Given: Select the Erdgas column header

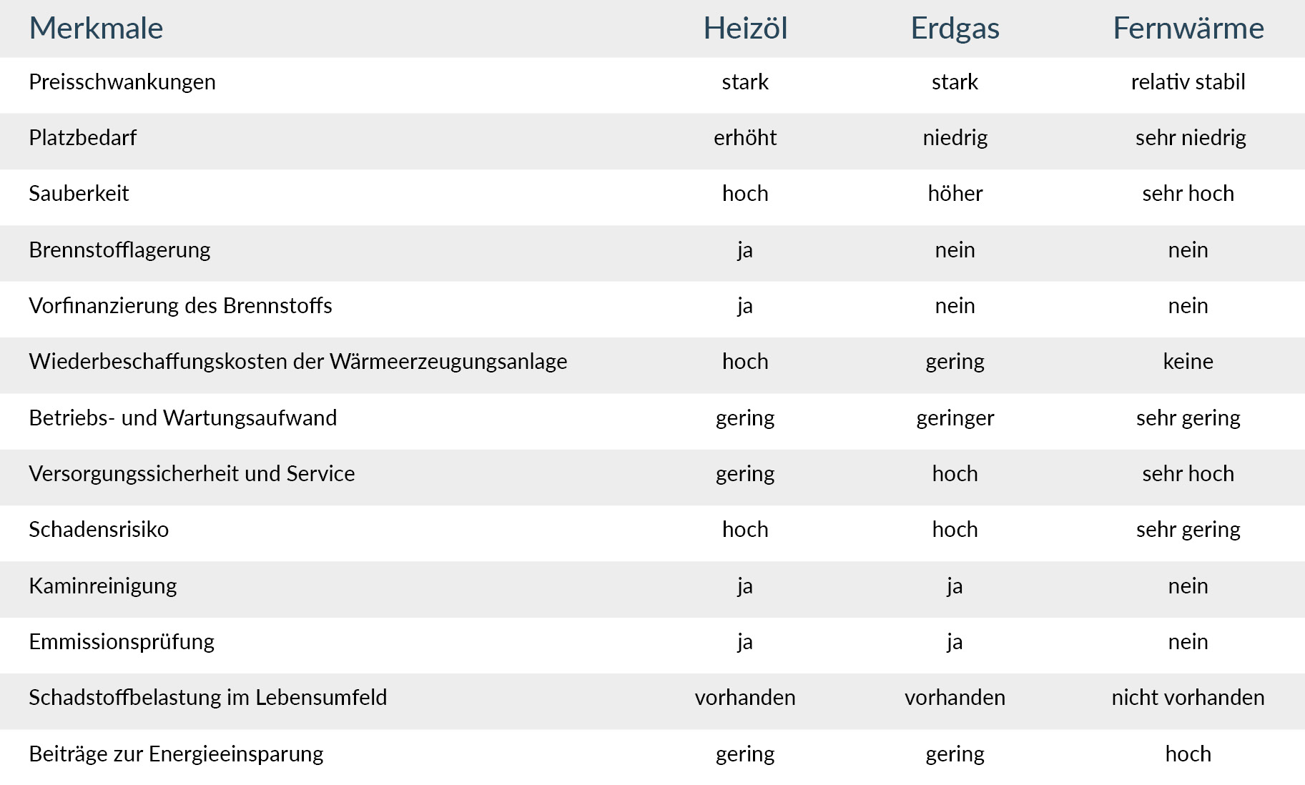Looking at the screenshot, I should 955,29.
